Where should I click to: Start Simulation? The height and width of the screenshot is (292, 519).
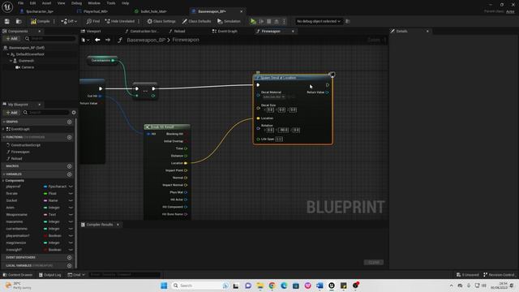click(x=229, y=21)
